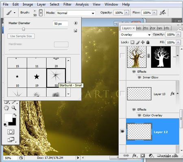183x162 pixels.
Task: Click the foreground color swatch
Action: click(x=8, y=118)
